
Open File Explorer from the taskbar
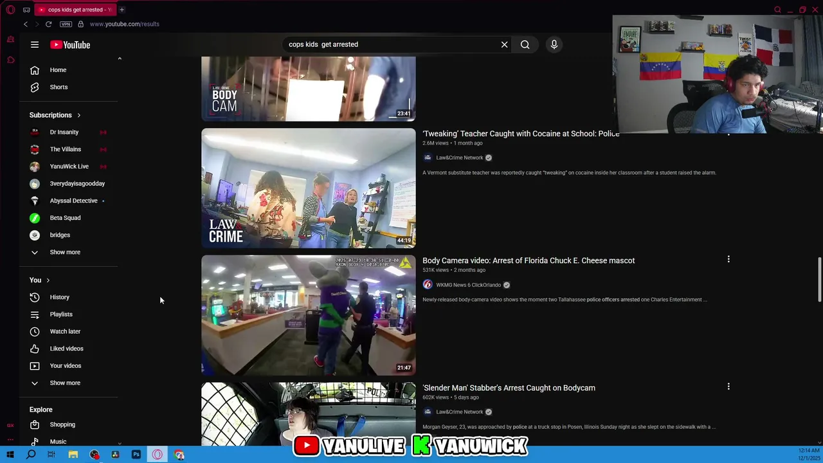(73, 455)
